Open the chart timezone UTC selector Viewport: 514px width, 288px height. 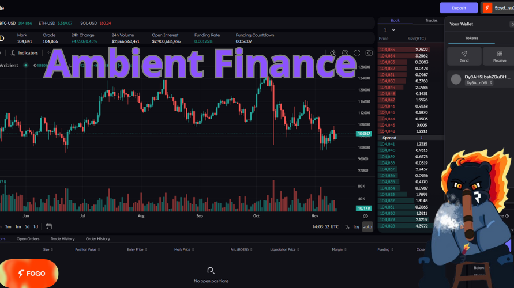325,226
